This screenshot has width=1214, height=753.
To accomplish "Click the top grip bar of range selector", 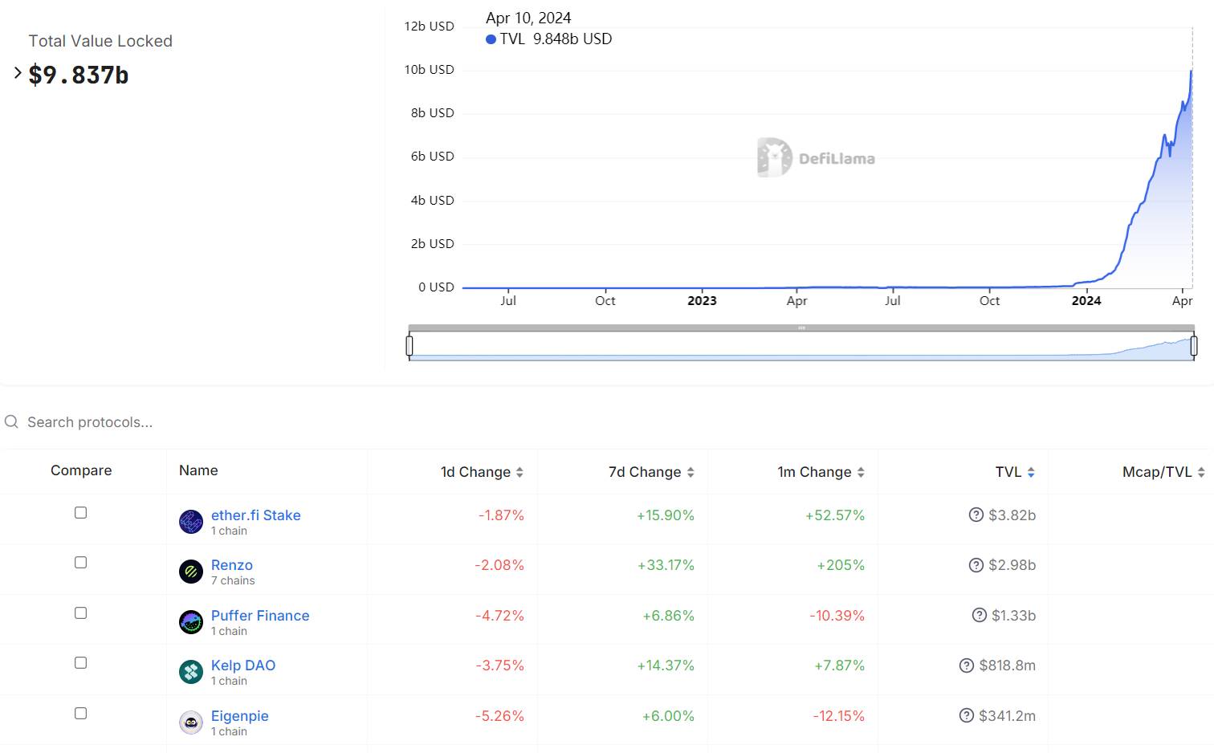I will click(801, 328).
